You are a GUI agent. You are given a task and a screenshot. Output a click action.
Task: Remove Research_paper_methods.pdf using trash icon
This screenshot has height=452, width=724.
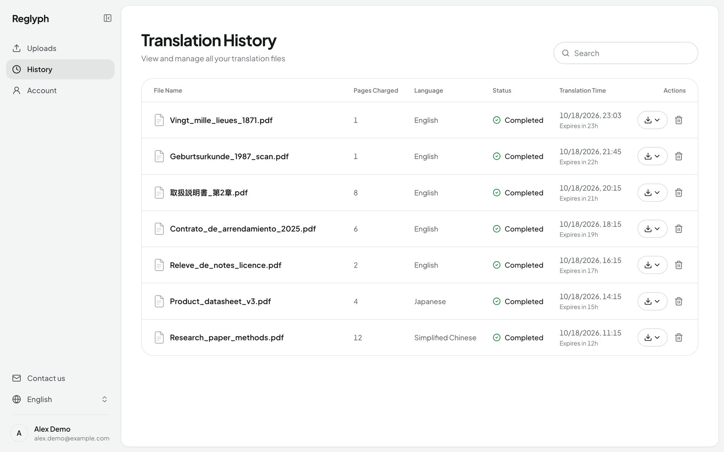tap(679, 338)
